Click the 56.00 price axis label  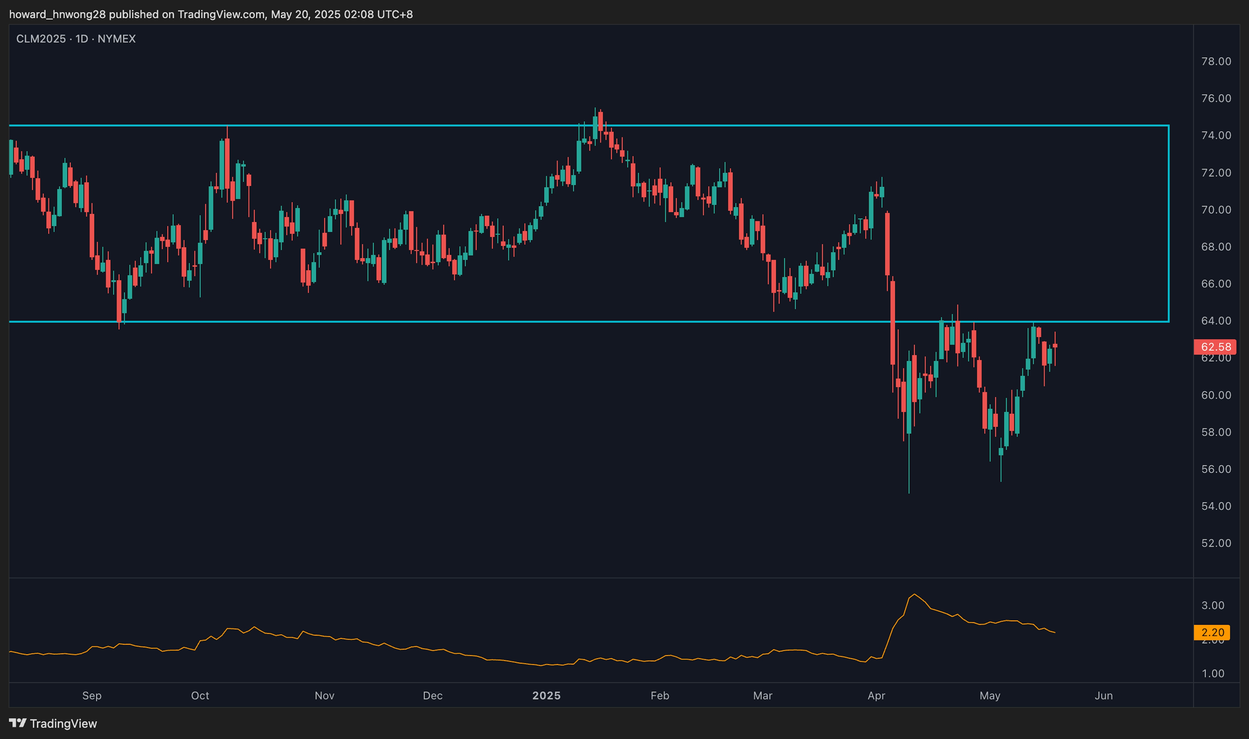tap(1215, 469)
